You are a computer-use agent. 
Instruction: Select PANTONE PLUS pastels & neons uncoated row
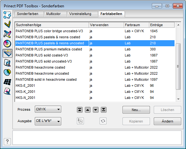click(x=95, y=43)
